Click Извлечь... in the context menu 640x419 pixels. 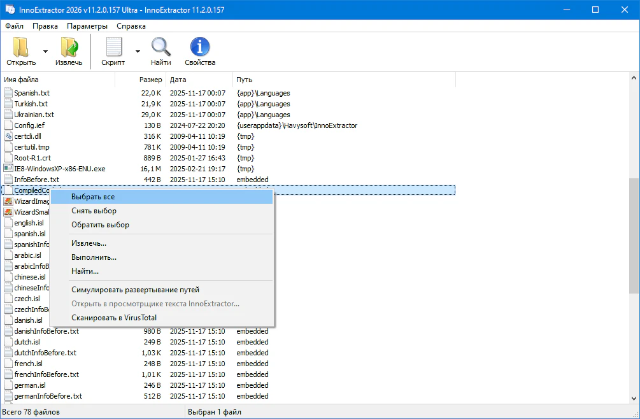click(89, 243)
